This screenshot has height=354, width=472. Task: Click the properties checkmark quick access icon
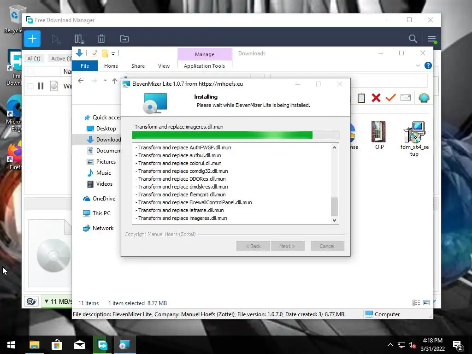click(94, 53)
